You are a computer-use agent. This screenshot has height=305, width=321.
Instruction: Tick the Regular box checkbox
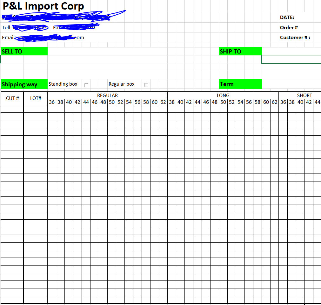pos(146,85)
